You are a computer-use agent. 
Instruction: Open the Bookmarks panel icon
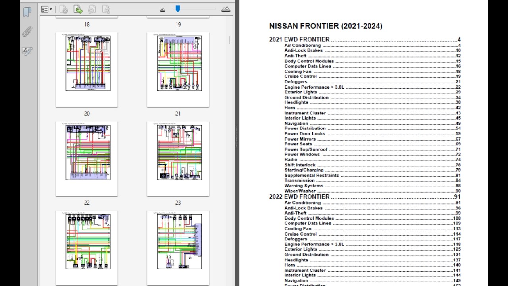[27, 12]
